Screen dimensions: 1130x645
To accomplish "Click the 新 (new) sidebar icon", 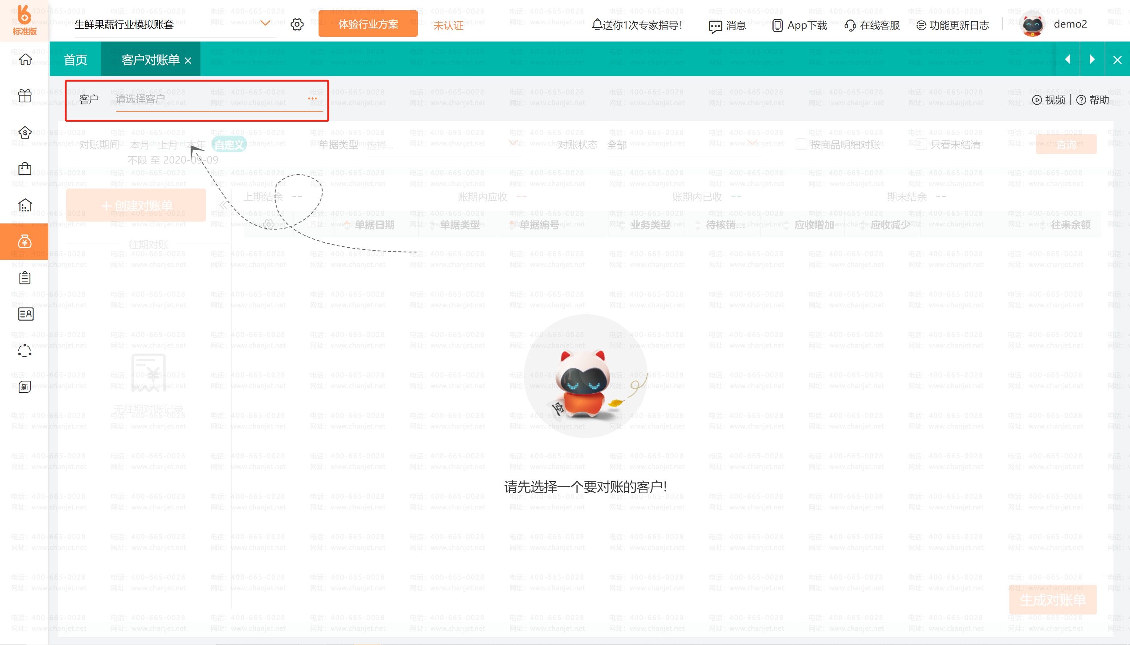I will pos(25,387).
